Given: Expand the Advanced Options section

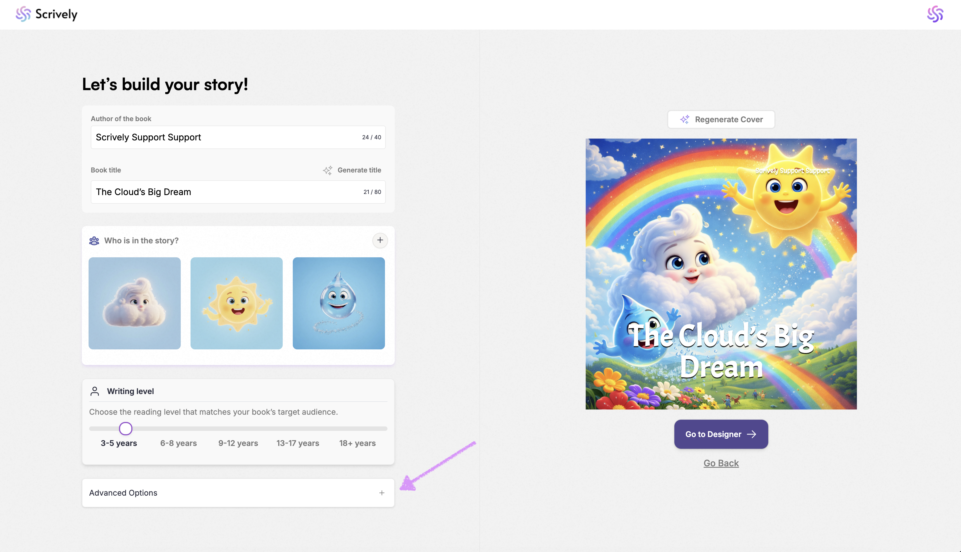Looking at the screenshot, I should tap(238, 493).
